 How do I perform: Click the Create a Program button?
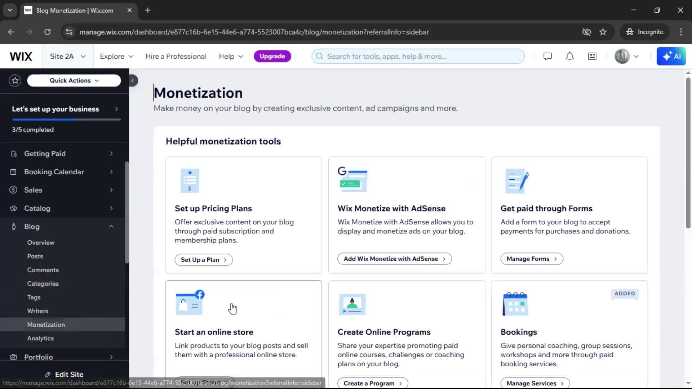click(373, 383)
